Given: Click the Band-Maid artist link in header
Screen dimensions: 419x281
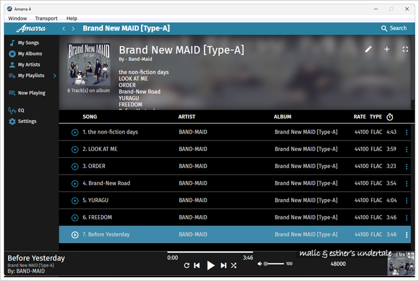Looking at the screenshot, I should (x=140, y=59).
